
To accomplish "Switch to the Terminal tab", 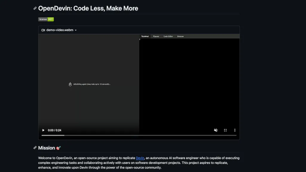I will [x=145, y=36].
